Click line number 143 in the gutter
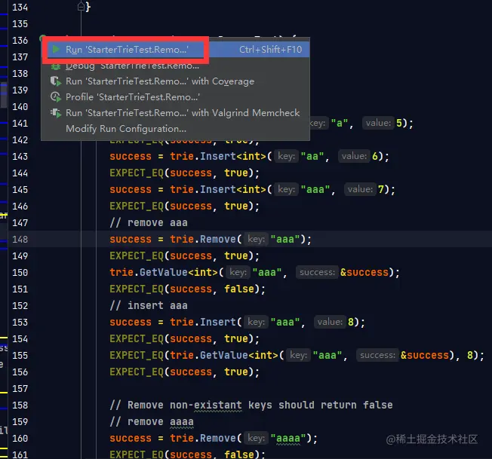The width and height of the screenshot is (492, 459). click(x=20, y=156)
